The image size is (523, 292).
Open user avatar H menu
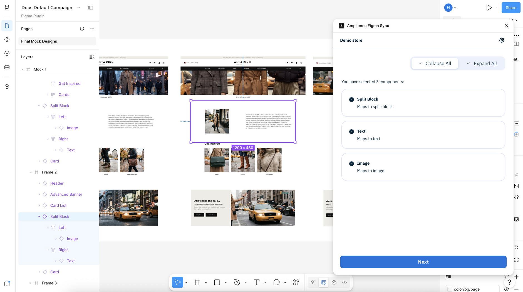point(448,8)
